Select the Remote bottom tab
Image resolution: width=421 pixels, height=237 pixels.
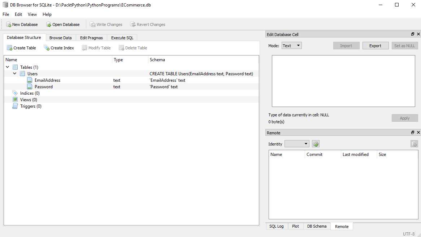point(342,227)
